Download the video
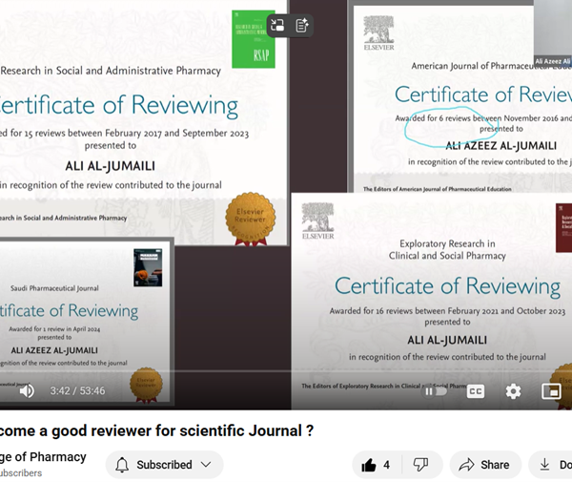The height and width of the screenshot is (482, 572). (551, 465)
